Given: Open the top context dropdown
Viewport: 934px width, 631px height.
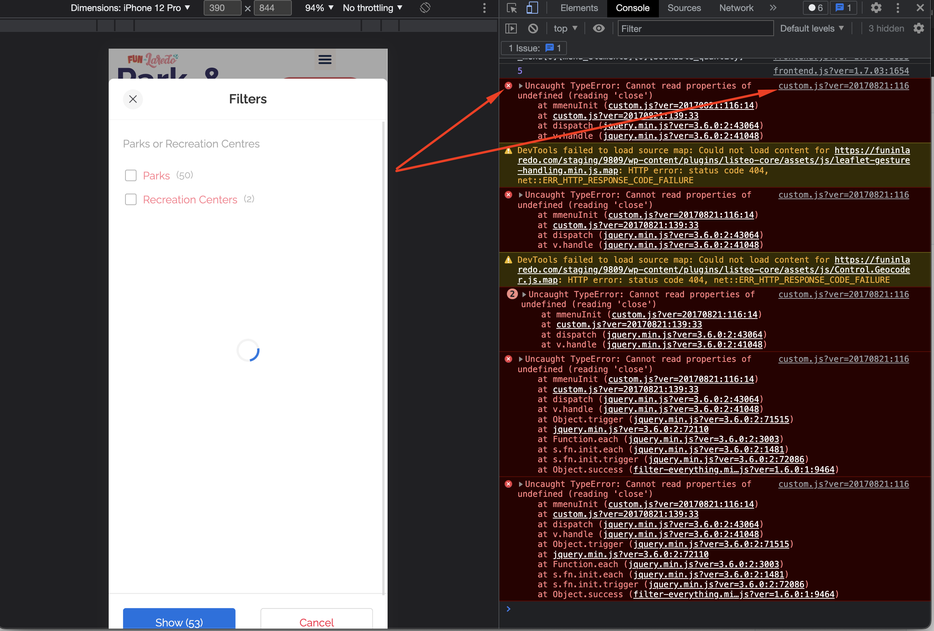Looking at the screenshot, I should pyautogui.click(x=565, y=29).
